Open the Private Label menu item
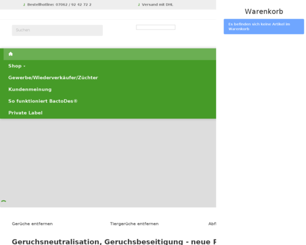The height and width of the screenshot is (245, 306). pos(26,113)
